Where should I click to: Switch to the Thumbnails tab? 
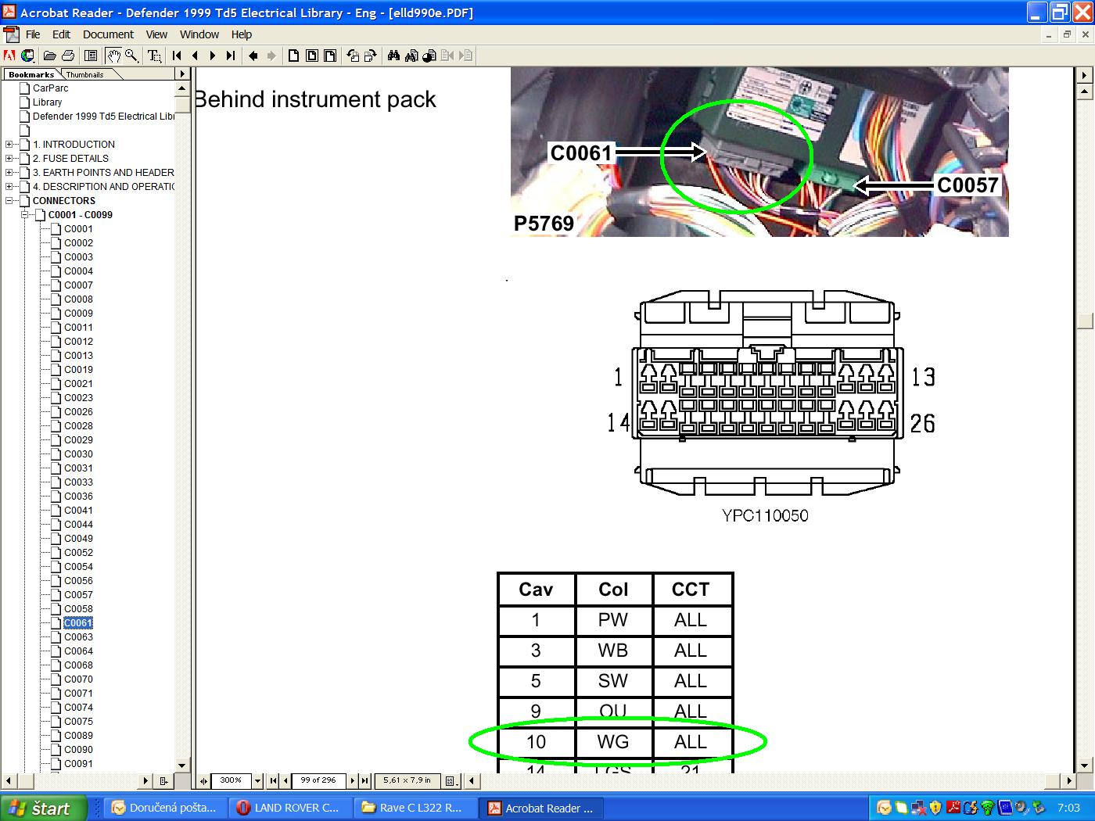tap(84, 74)
